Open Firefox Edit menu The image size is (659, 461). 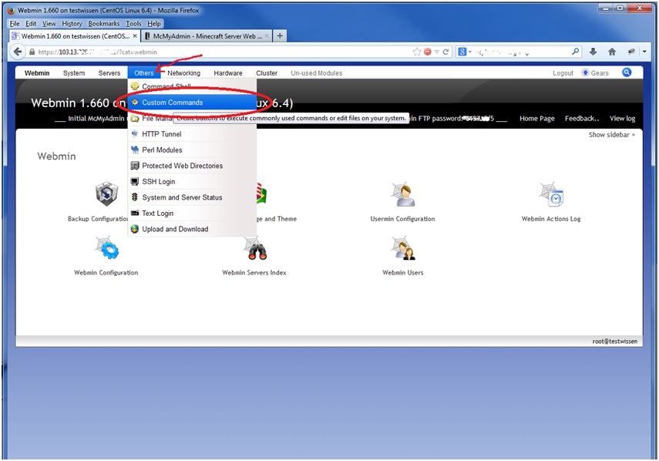point(31,24)
